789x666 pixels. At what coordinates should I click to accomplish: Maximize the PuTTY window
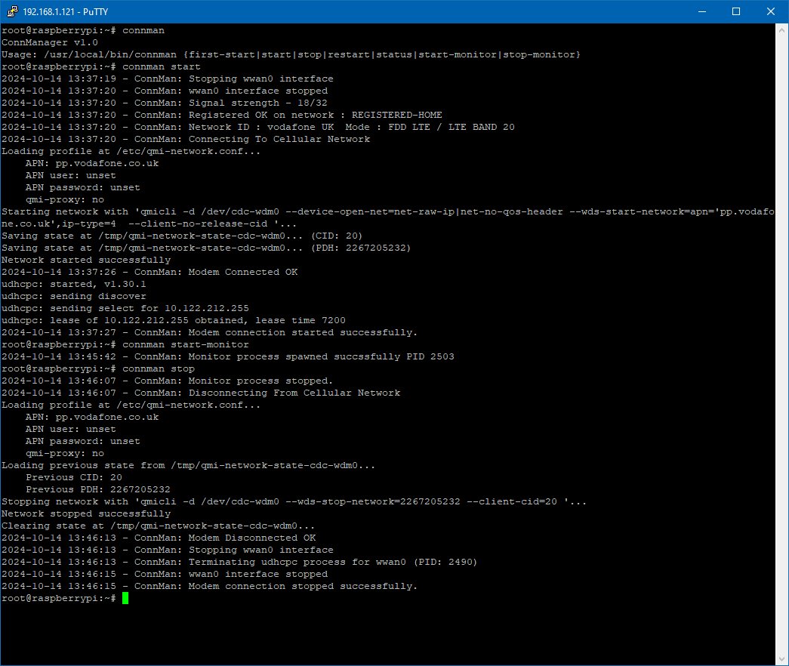pos(736,11)
